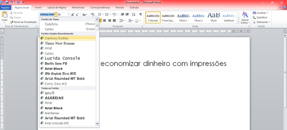Click the Colar paste clipboard icon

(5, 15)
